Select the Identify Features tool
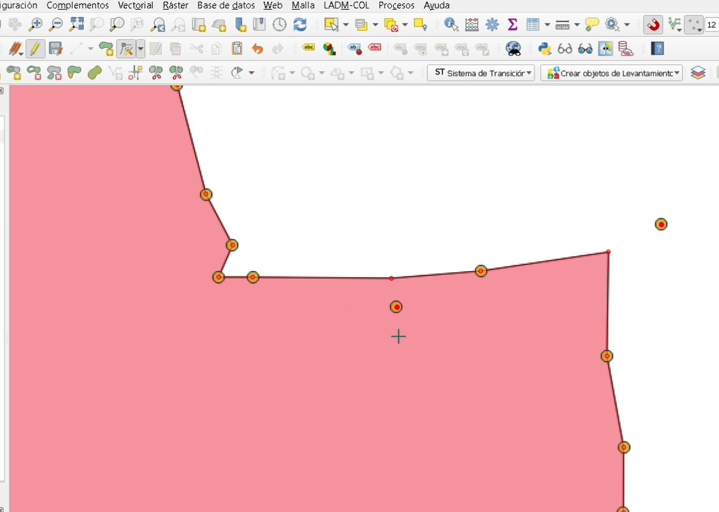 click(451, 25)
